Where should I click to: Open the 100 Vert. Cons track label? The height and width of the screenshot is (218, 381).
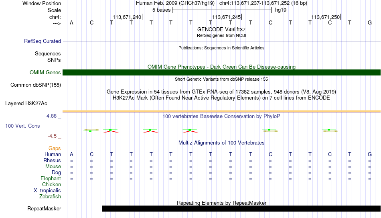point(22,126)
